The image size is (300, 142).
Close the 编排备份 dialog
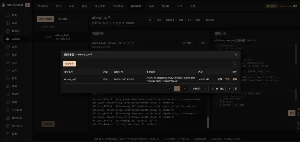(236, 55)
